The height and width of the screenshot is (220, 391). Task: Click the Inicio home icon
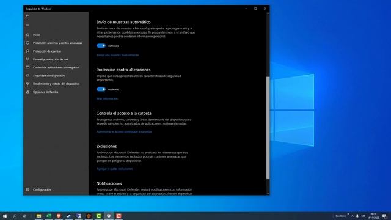point(27,35)
